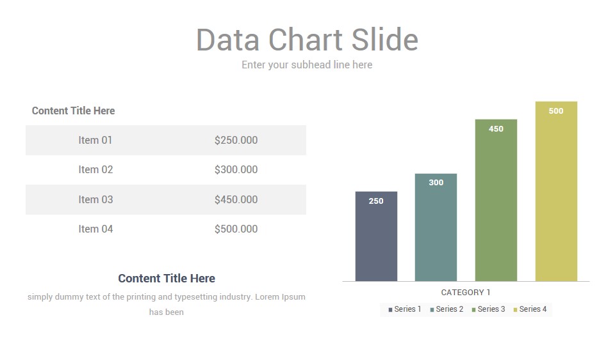This screenshot has width=615, height=345.
Task: Click the teal bar labeled 300
Action: (436, 227)
